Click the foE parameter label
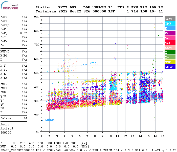The width and height of the screenshot is (177, 152). pos(3,29)
